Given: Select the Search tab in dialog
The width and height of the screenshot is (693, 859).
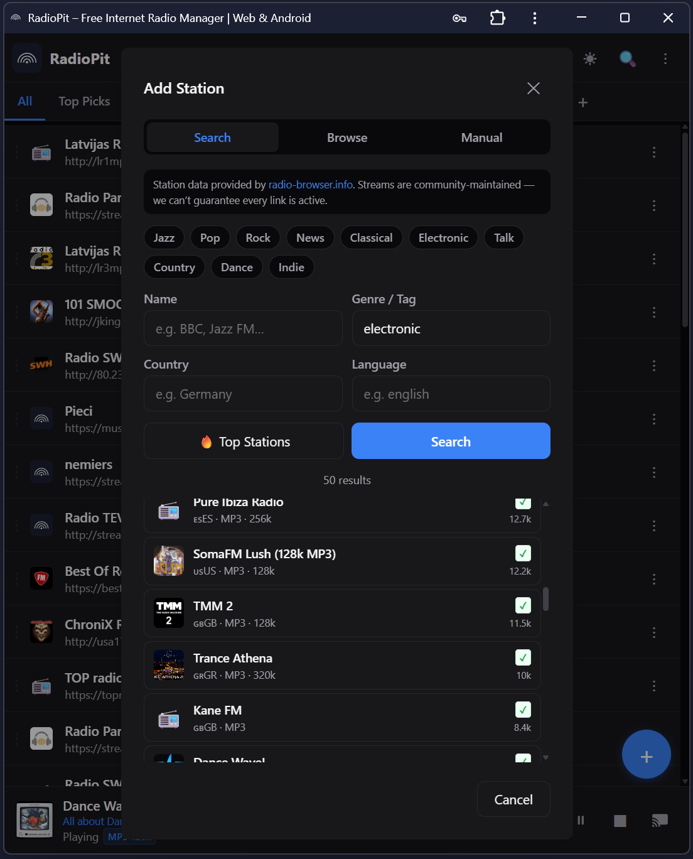Looking at the screenshot, I should 212,138.
